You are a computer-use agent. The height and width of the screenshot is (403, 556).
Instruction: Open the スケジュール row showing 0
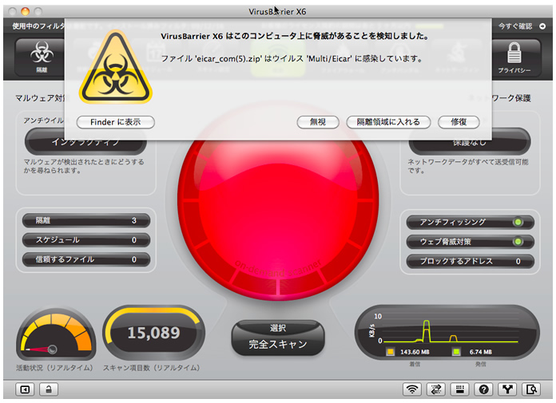[x=86, y=240]
